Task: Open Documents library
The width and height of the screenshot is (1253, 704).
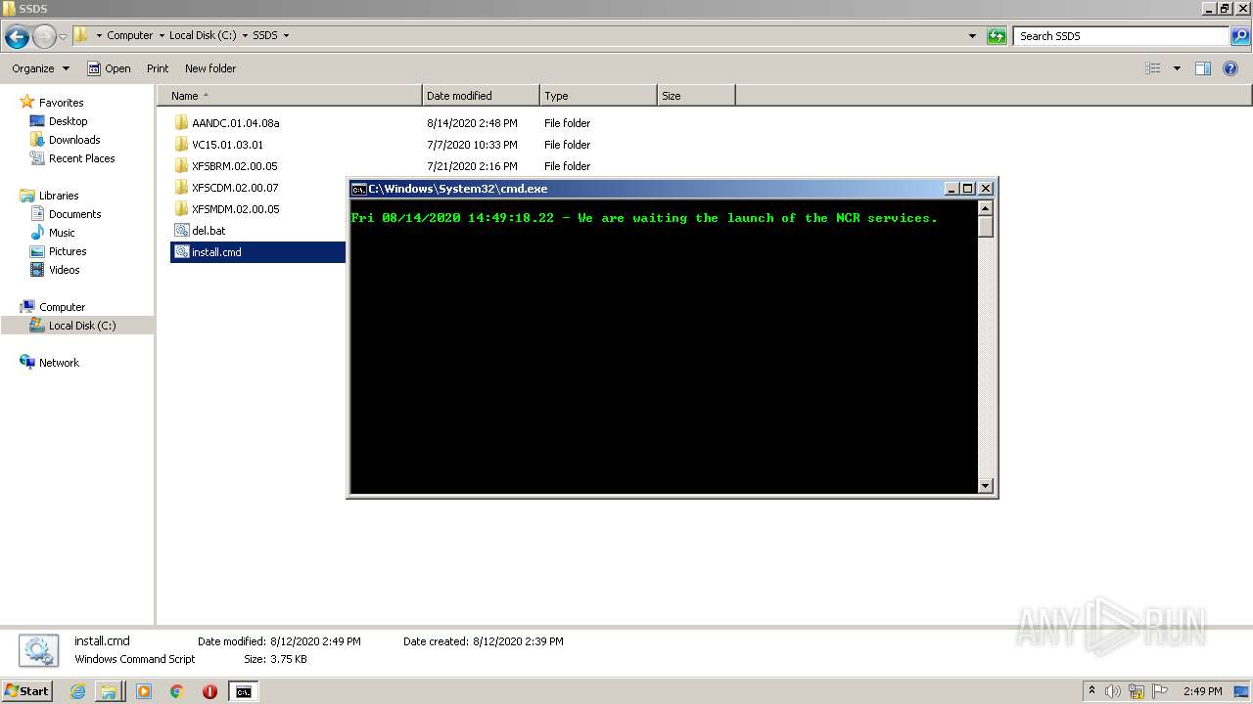Action: [x=74, y=214]
